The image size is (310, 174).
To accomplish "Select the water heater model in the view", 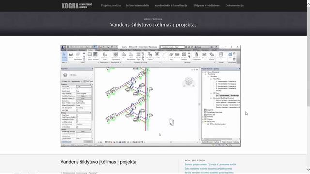I will [x=171, y=122].
